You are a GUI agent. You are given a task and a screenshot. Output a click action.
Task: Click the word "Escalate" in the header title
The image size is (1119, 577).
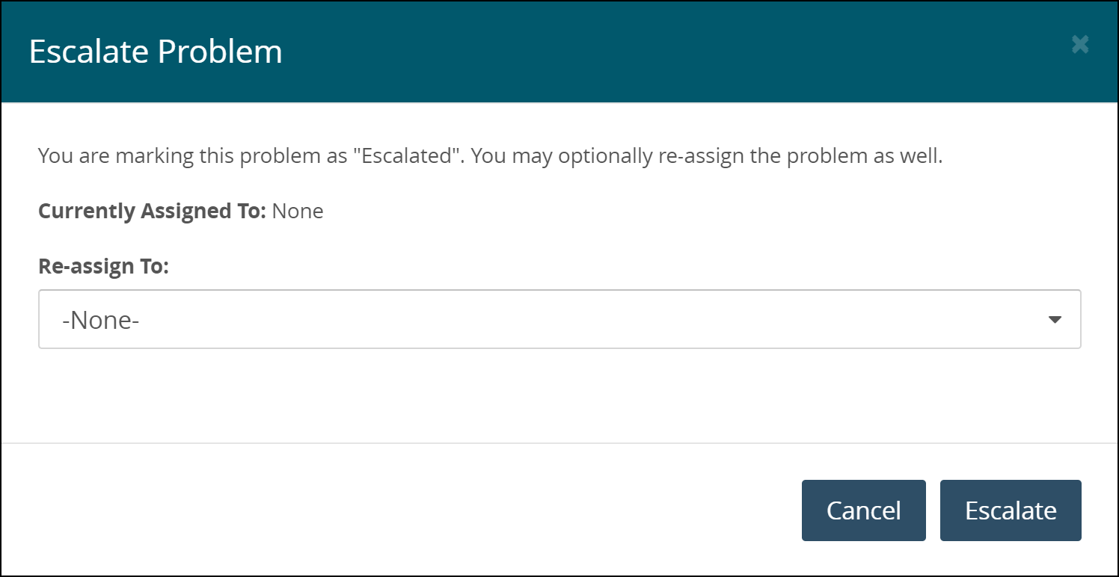tap(88, 52)
